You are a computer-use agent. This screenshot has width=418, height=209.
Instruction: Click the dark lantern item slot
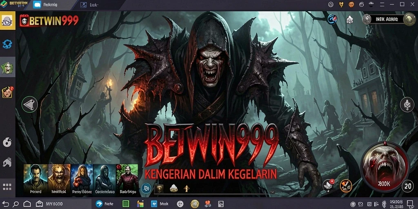159,188
